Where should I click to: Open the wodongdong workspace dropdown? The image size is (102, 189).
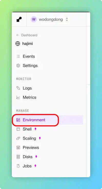(49, 19)
